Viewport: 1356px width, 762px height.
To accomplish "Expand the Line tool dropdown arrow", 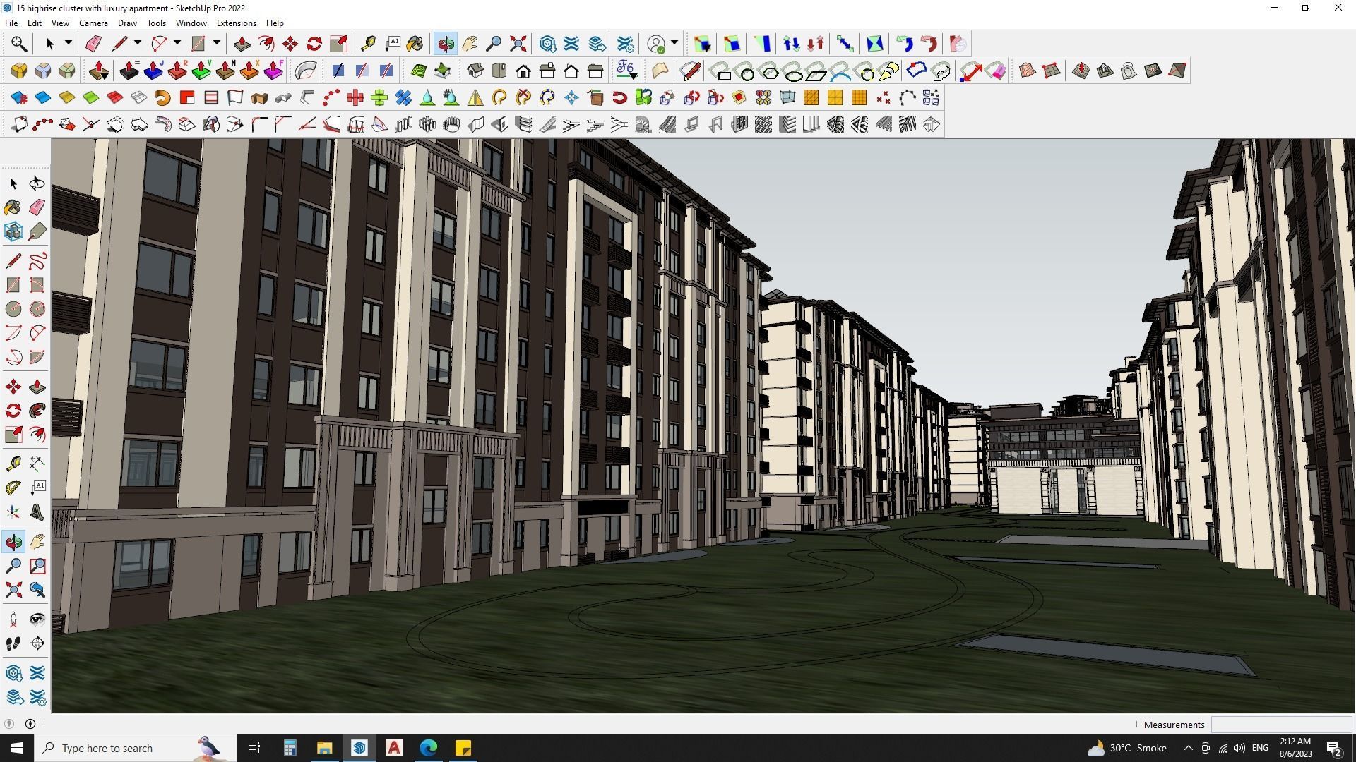I will tap(138, 43).
